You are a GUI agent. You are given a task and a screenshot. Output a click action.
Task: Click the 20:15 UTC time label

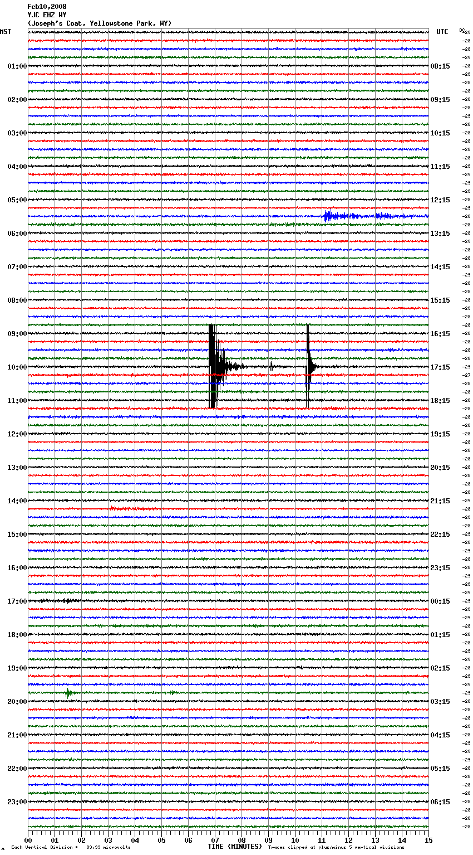440,468
